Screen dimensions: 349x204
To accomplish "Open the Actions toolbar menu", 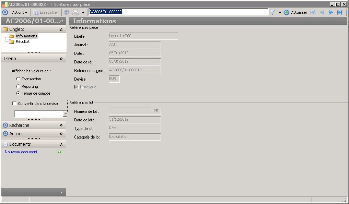I will (x=20, y=12).
